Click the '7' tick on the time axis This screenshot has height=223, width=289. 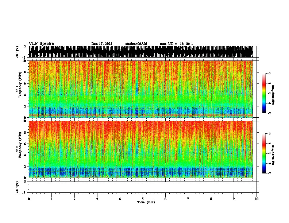[x=188, y=199]
